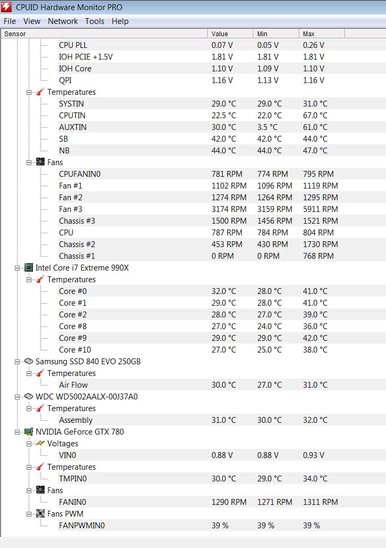
Task: Collapse the Intel Core i7 Temperatures branch
Action: point(29,280)
